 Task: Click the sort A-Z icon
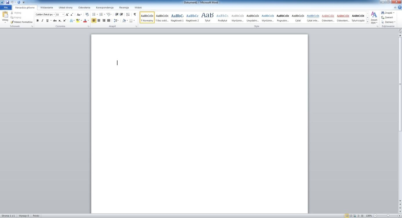[128, 15]
